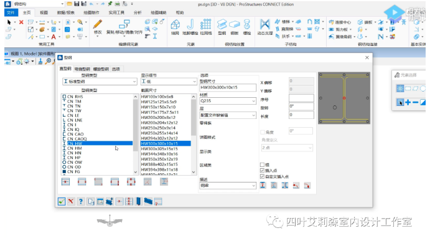Click the red X cancel icon in dialog

point(71,201)
